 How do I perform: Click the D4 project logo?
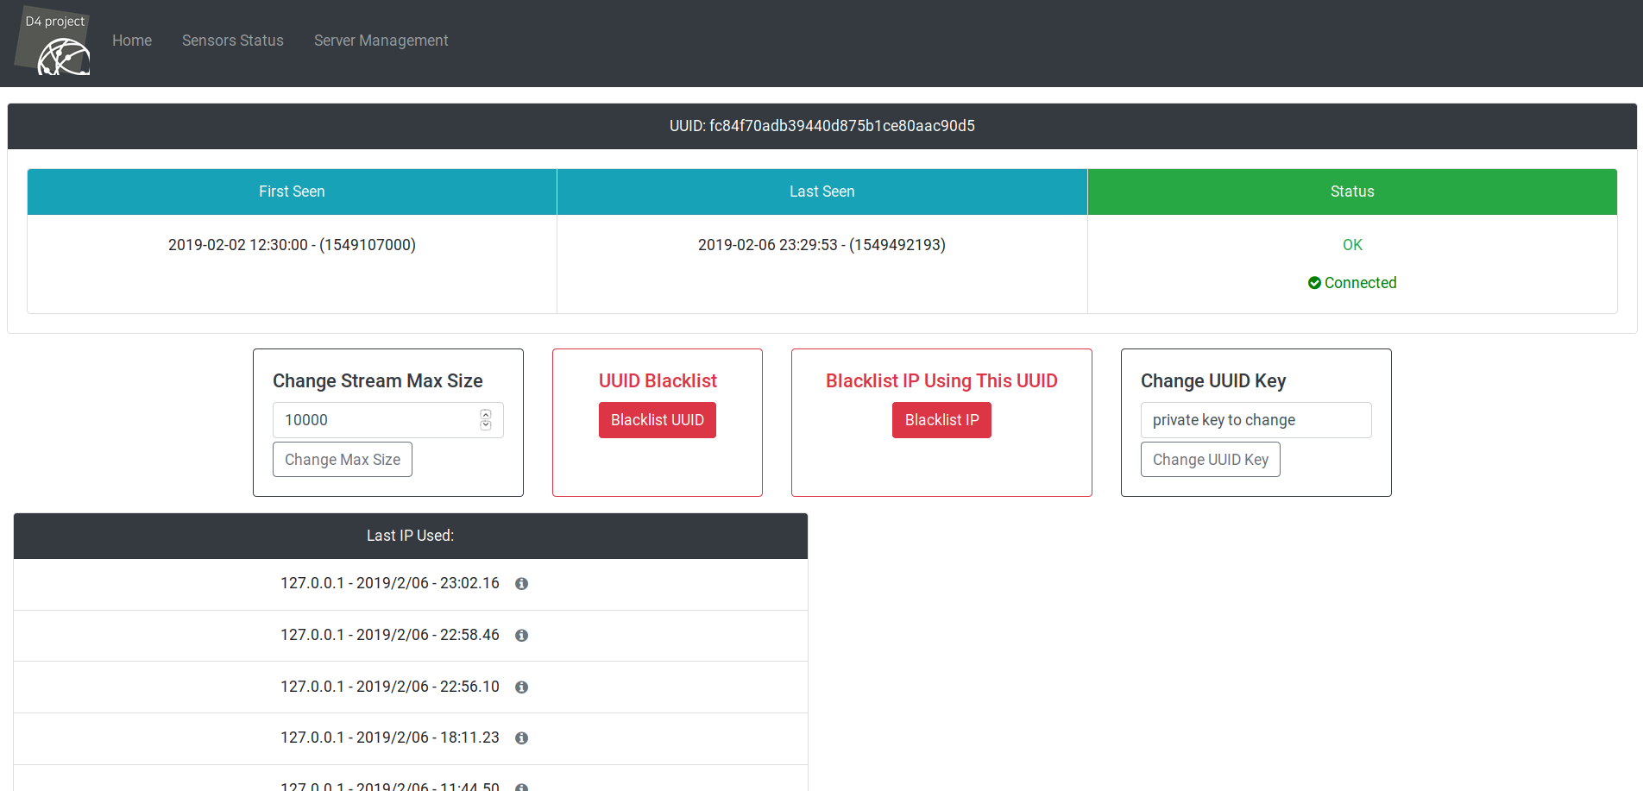coord(54,43)
